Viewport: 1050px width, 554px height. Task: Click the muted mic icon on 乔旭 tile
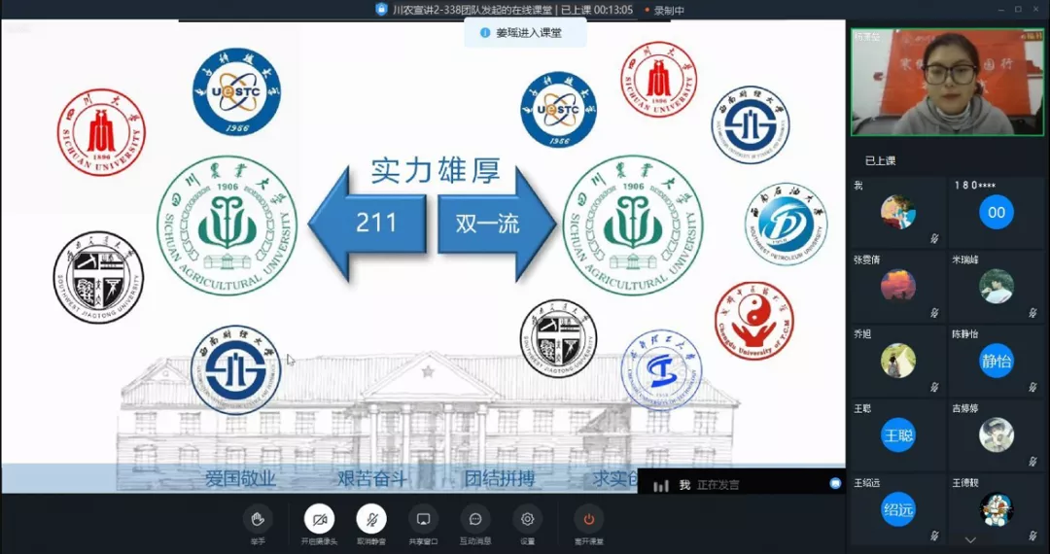click(934, 387)
